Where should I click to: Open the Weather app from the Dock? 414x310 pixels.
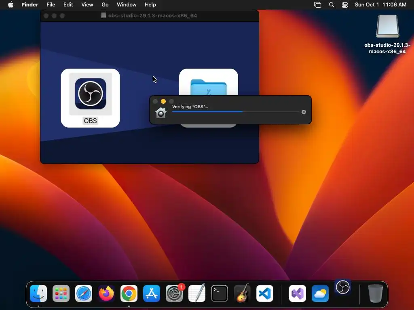pos(320,293)
